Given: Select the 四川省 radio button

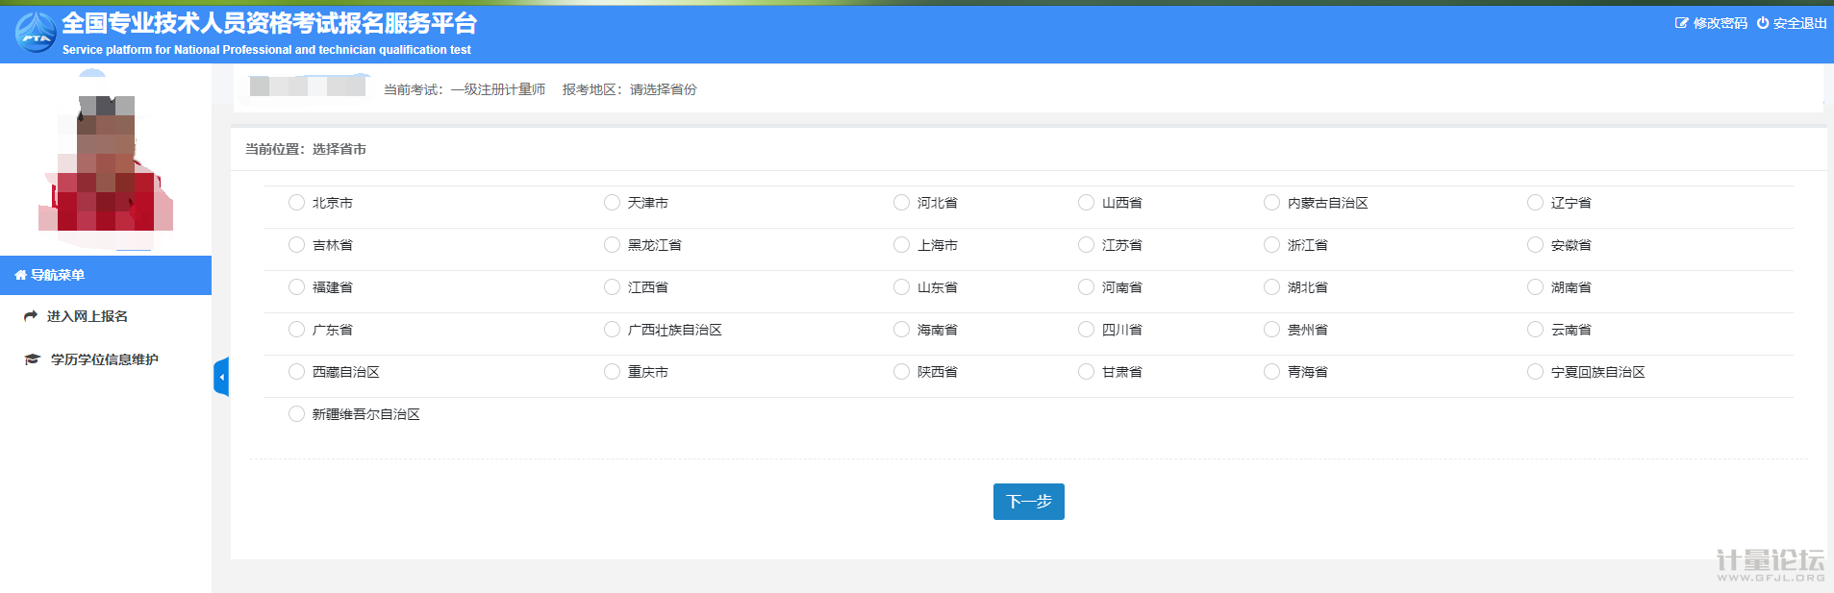Looking at the screenshot, I should [x=1086, y=330].
